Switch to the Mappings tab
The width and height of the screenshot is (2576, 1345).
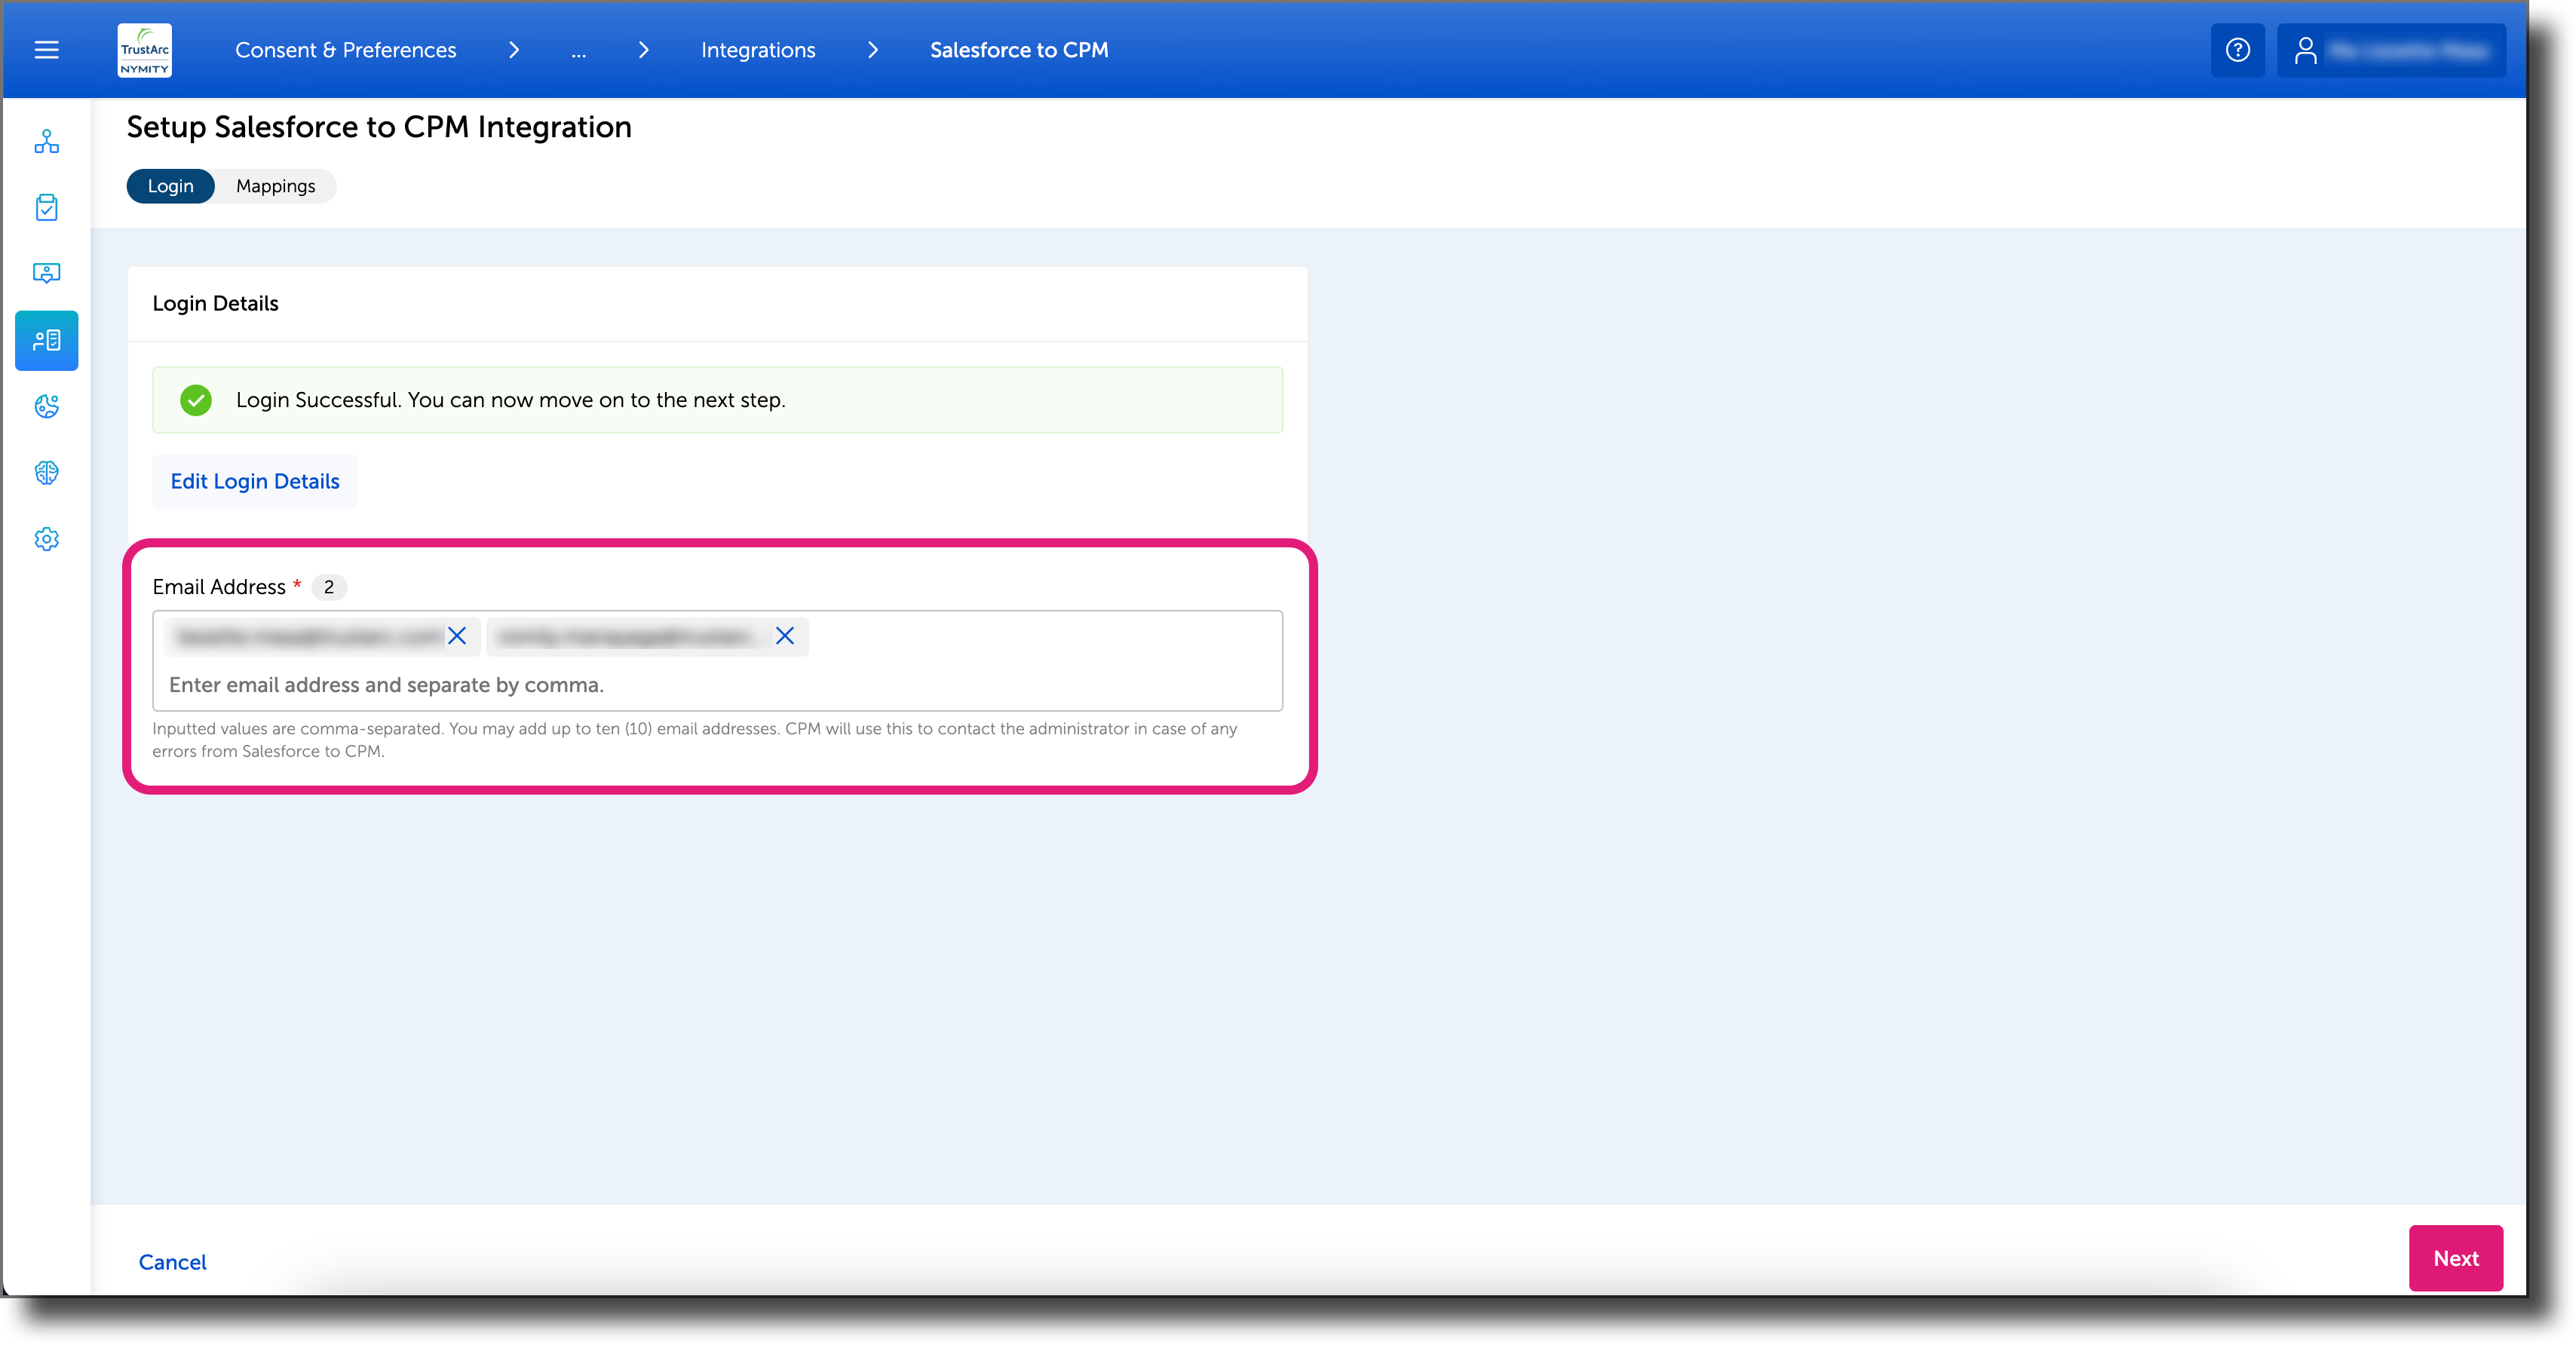click(x=276, y=186)
